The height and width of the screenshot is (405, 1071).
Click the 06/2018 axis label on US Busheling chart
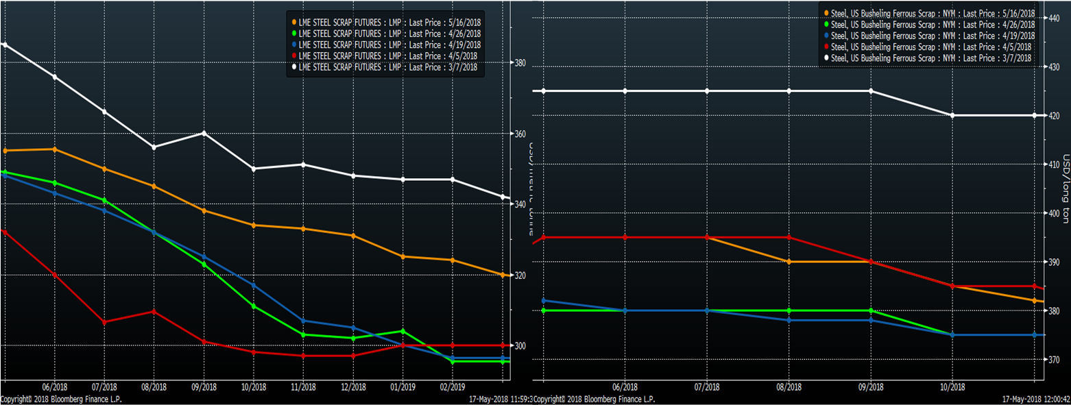click(x=625, y=386)
